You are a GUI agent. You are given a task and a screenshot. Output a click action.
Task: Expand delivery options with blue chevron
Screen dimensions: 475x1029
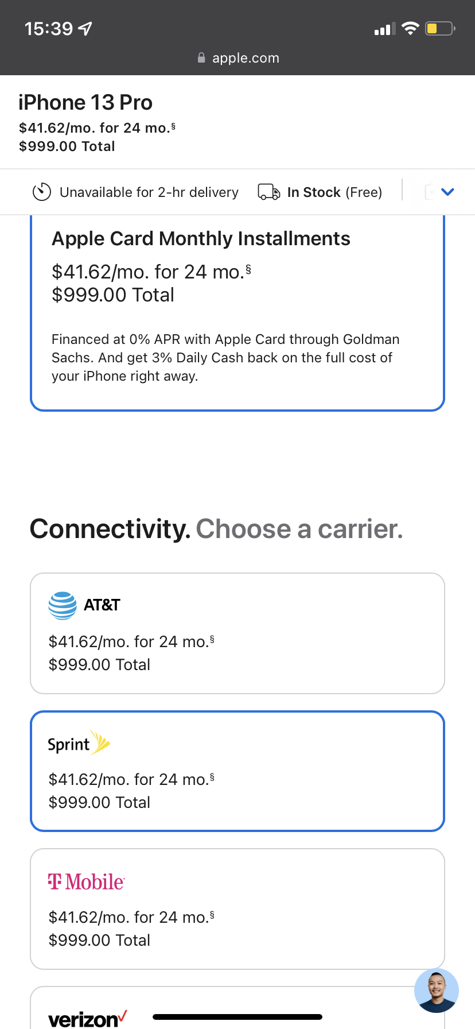coord(447,192)
